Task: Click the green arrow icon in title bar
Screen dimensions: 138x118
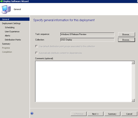Action: 2,1
